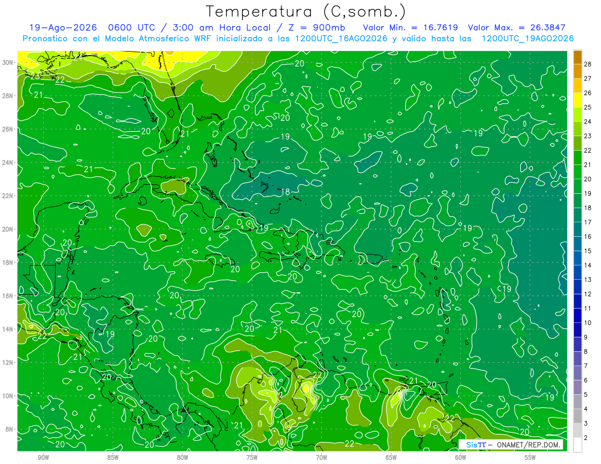Click the '28N' latitude axis label
This screenshot has width=601, height=464.
point(7,96)
